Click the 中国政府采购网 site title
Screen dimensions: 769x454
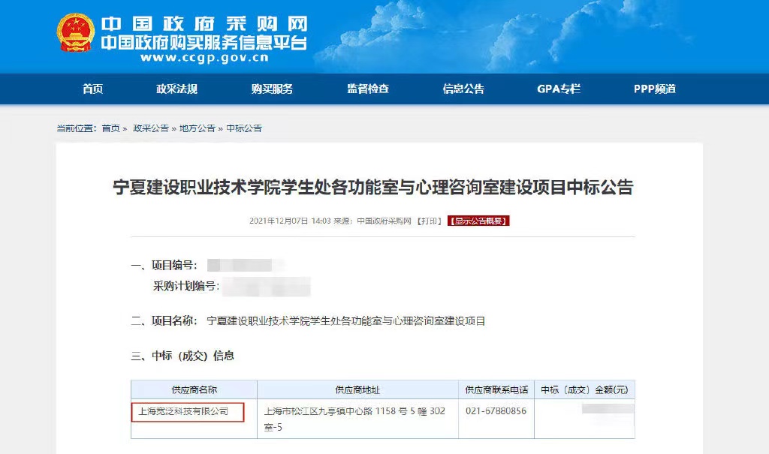click(204, 23)
